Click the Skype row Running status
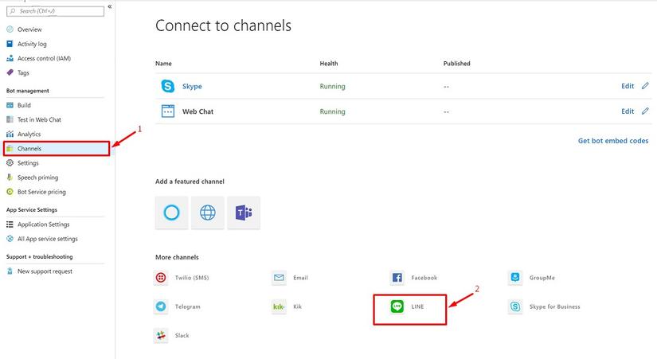This screenshot has width=657, height=359. pyautogui.click(x=332, y=86)
